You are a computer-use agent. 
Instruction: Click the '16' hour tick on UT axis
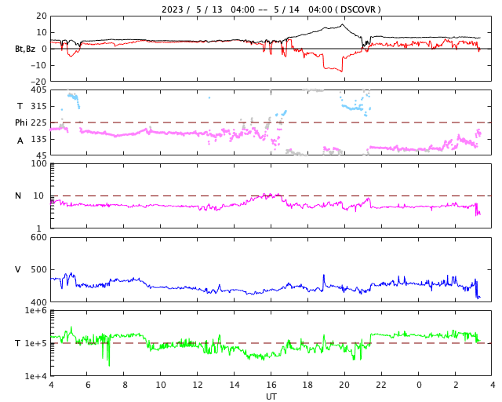click(x=271, y=385)
